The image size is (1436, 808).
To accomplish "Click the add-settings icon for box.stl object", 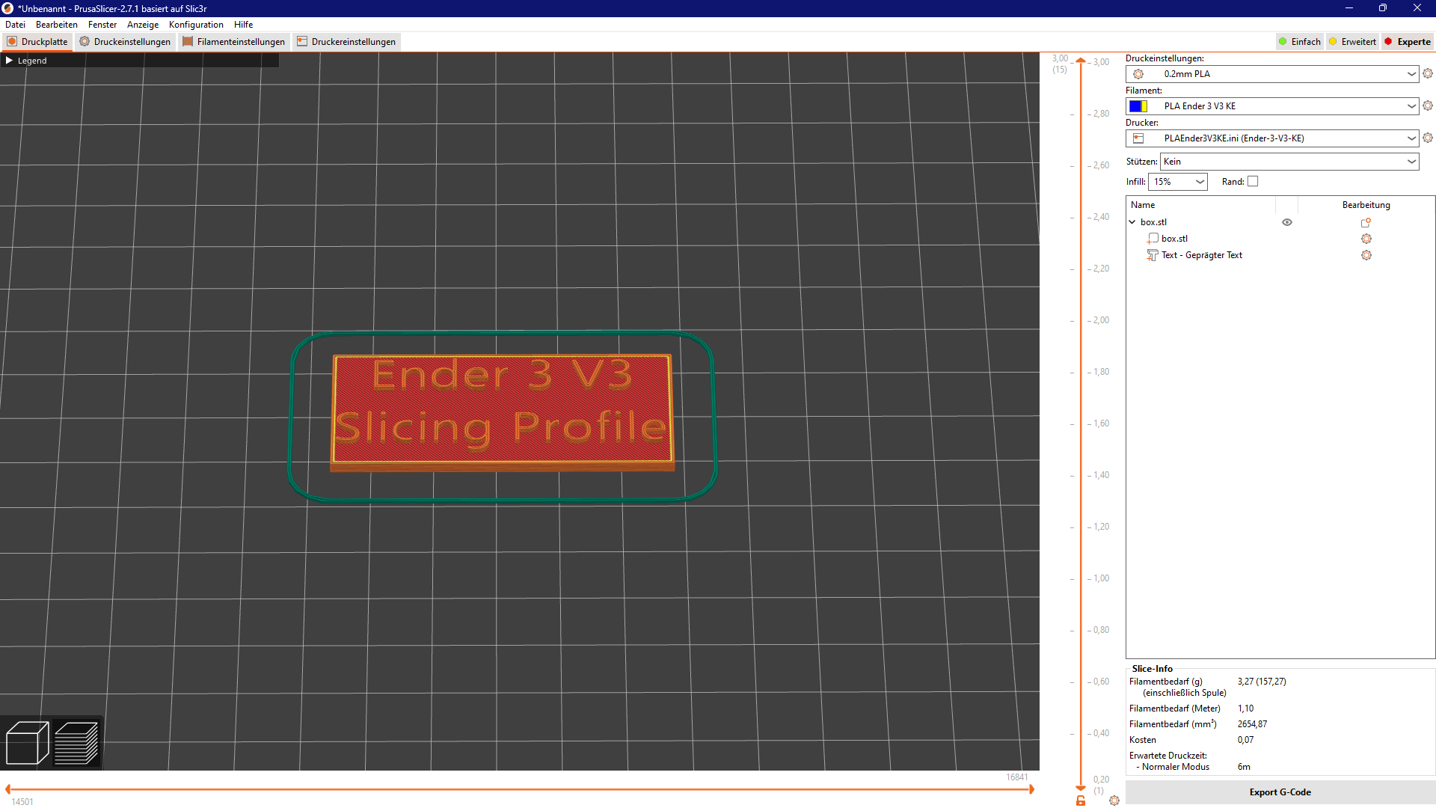I will click(x=1366, y=222).
